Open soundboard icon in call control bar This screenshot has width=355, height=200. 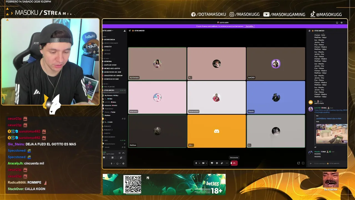coord(222,163)
